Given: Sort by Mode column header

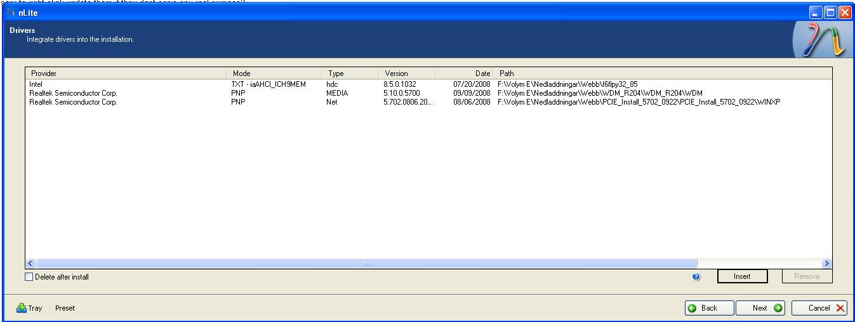Looking at the screenshot, I should pyautogui.click(x=274, y=74).
